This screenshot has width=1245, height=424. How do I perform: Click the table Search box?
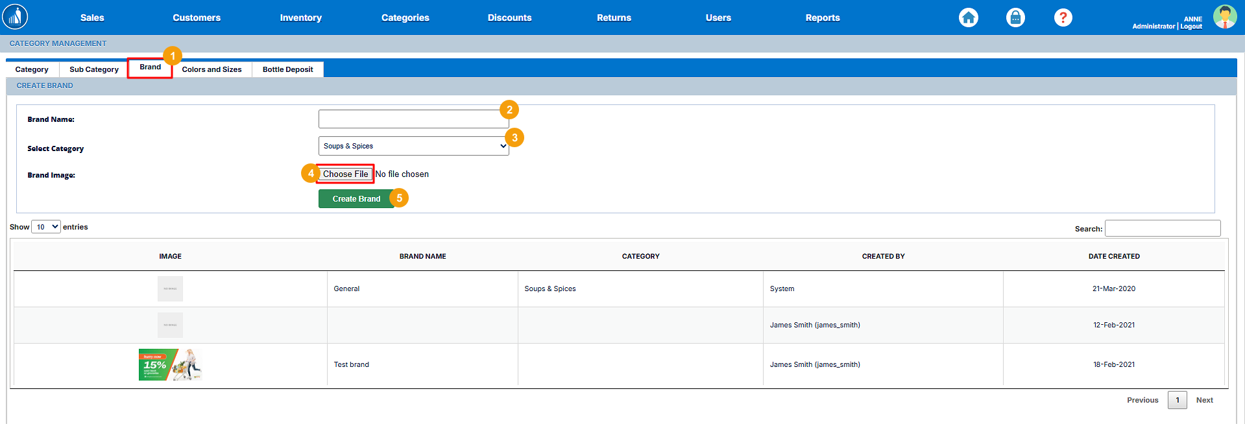[1162, 228]
